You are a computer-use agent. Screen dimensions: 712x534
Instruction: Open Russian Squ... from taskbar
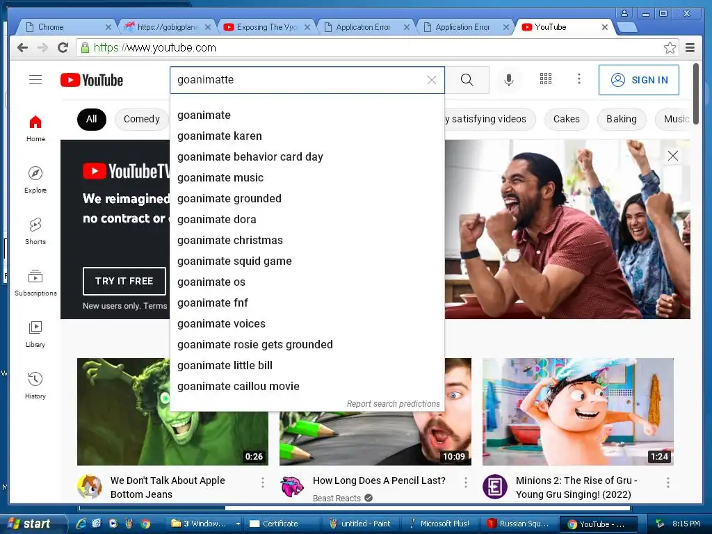[x=519, y=524]
